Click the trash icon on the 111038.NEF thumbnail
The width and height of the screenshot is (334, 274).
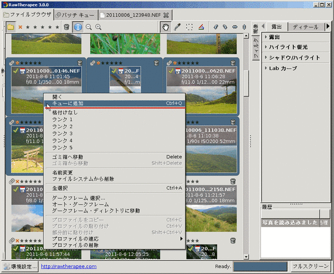click(x=233, y=122)
